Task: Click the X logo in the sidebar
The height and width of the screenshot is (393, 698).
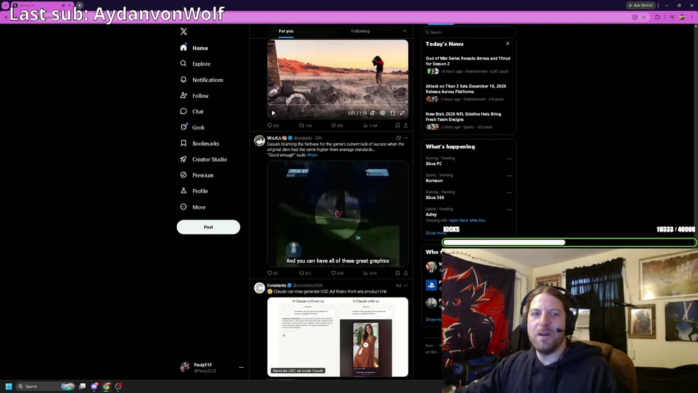Action: coord(184,32)
